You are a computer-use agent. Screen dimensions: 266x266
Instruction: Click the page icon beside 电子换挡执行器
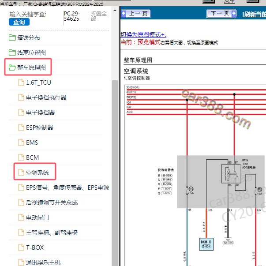[21, 97]
